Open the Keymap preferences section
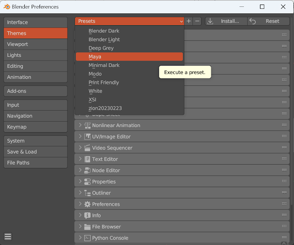 (x=35, y=127)
